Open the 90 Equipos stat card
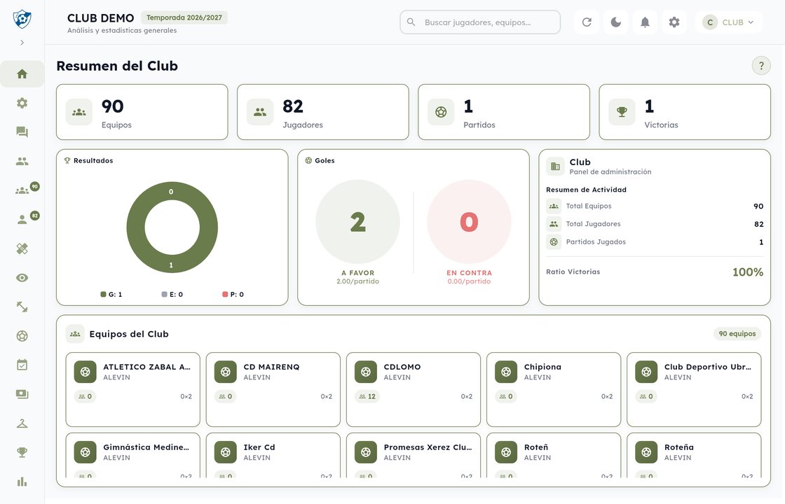785x504 pixels. (142, 112)
